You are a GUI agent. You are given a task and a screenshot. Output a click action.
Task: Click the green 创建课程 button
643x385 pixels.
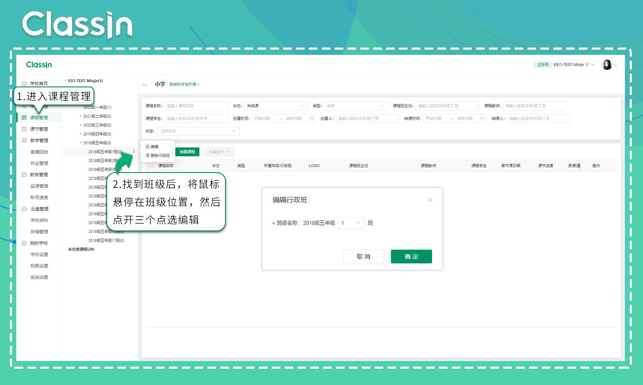(187, 152)
